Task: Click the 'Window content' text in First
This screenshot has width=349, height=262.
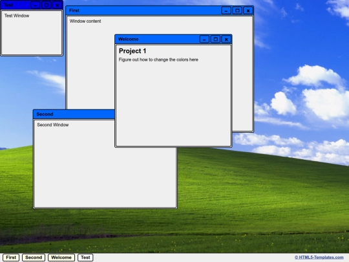Action: coord(85,21)
